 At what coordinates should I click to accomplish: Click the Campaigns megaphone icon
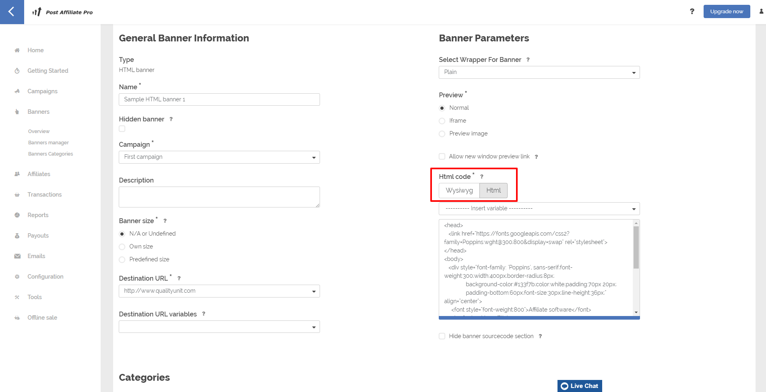17,91
